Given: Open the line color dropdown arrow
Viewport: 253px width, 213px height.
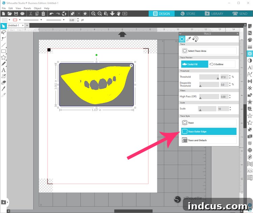Looking at the screenshot, I should pyautogui.click(x=20, y=20).
